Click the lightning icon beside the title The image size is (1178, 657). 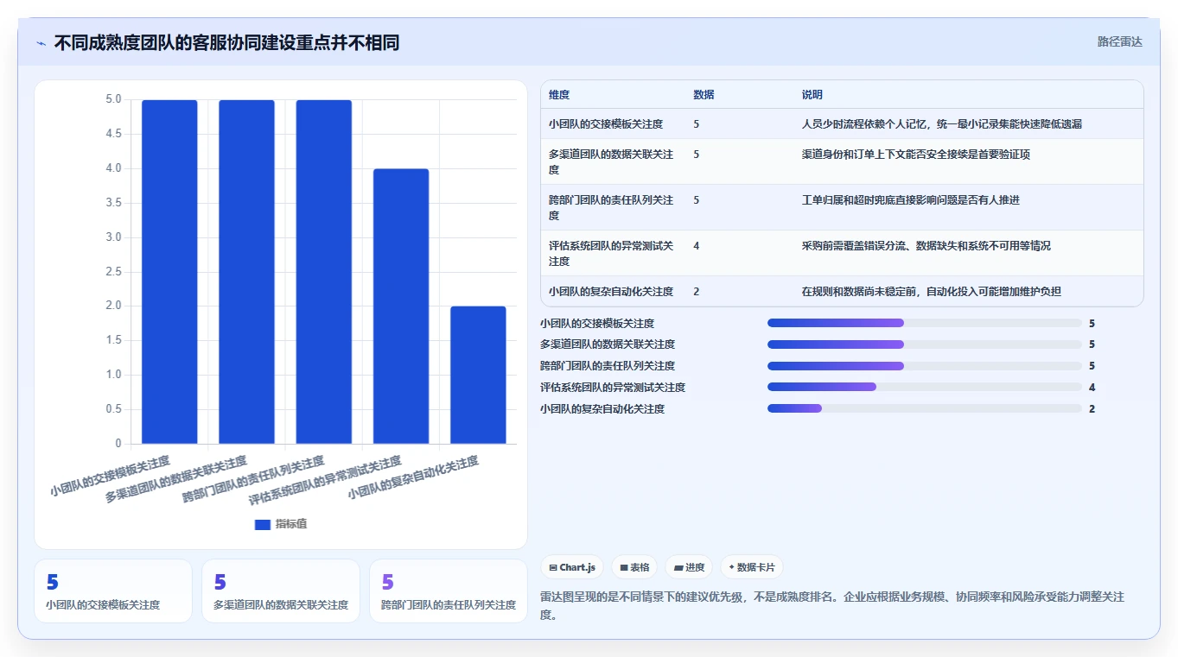41,43
